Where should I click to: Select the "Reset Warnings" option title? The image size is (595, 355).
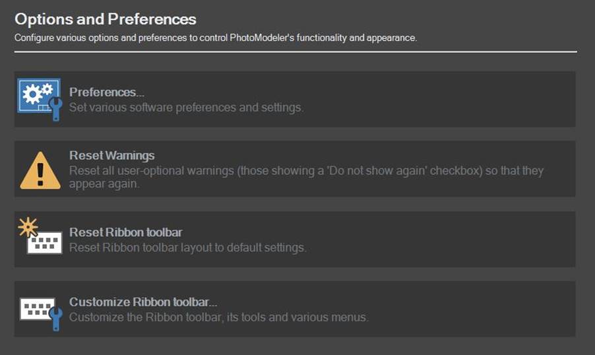point(111,156)
